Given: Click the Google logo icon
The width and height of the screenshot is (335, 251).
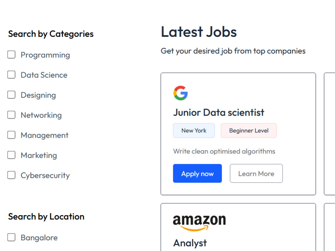Looking at the screenshot, I should tap(181, 93).
